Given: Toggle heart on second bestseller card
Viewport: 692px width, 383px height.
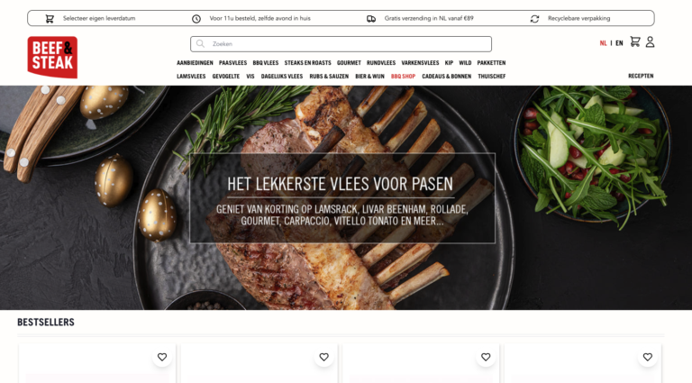Looking at the screenshot, I should 324,357.
